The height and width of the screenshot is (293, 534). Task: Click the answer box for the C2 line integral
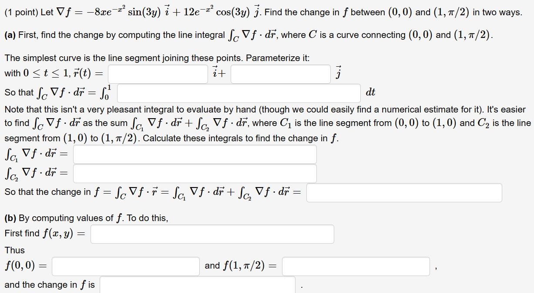(x=195, y=174)
